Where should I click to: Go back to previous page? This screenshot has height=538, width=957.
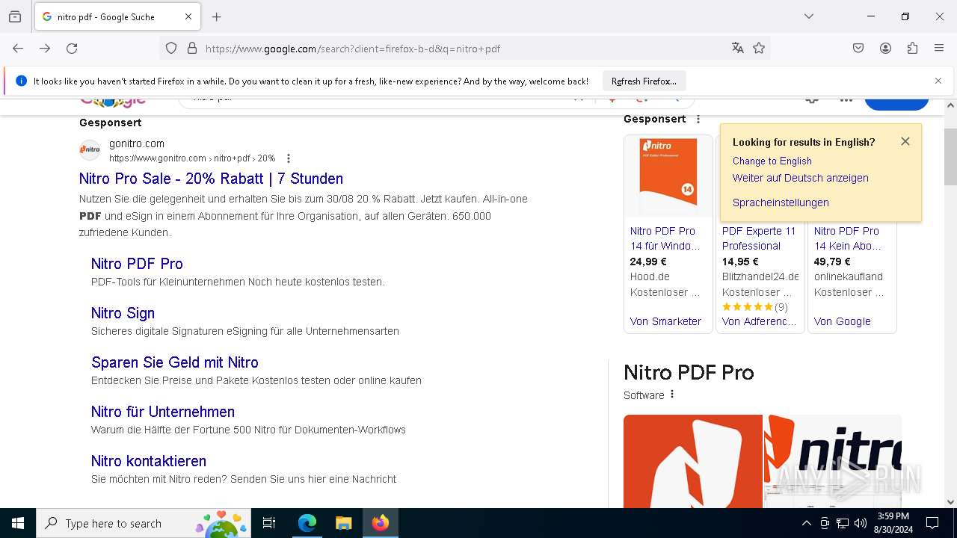click(x=18, y=49)
